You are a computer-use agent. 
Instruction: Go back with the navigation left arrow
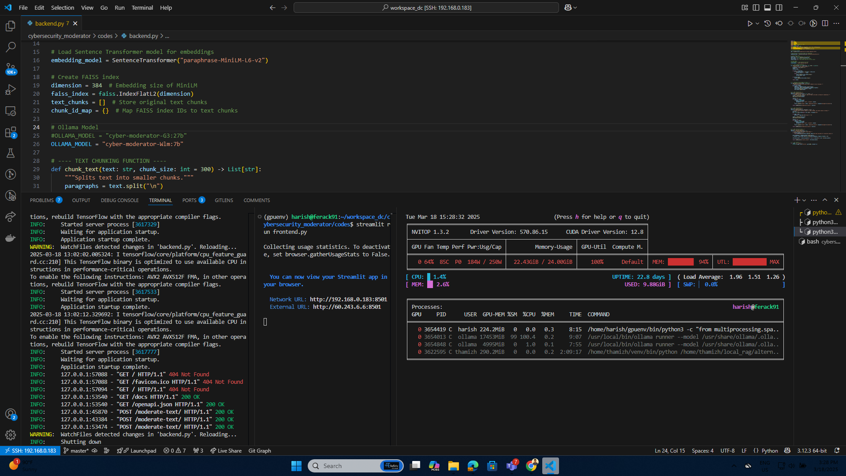pyautogui.click(x=272, y=7)
